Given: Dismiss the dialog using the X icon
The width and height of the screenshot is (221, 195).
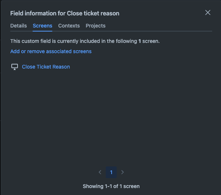Looking at the screenshot, I should [208, 12].
